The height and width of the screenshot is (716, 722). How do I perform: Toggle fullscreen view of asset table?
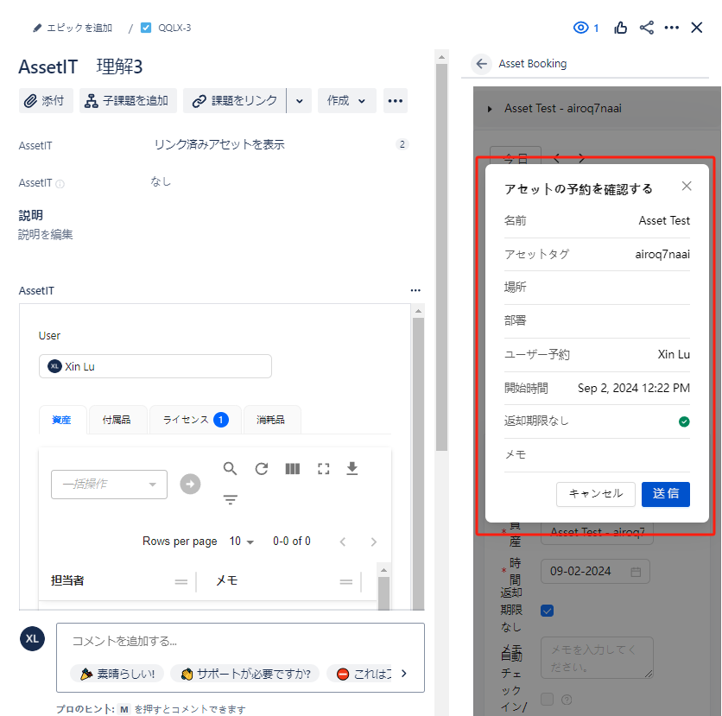pos(324,469)
